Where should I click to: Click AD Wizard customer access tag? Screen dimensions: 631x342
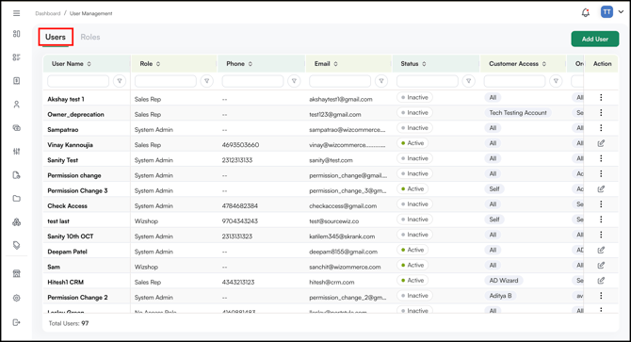(504, 281)
